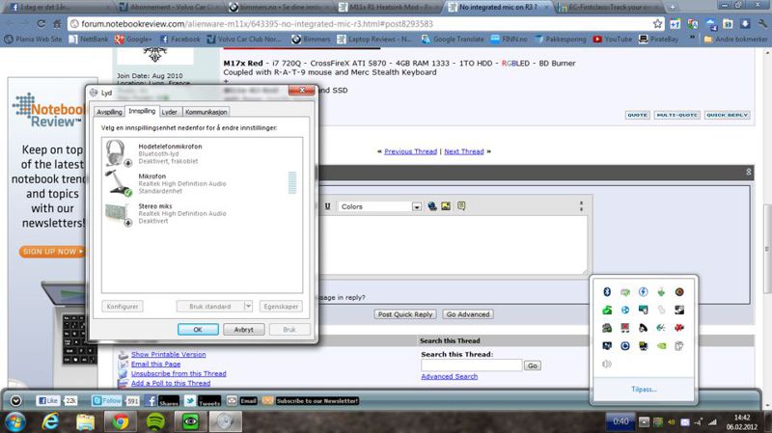Click insert image icon in editor

(x=446, y=206)
